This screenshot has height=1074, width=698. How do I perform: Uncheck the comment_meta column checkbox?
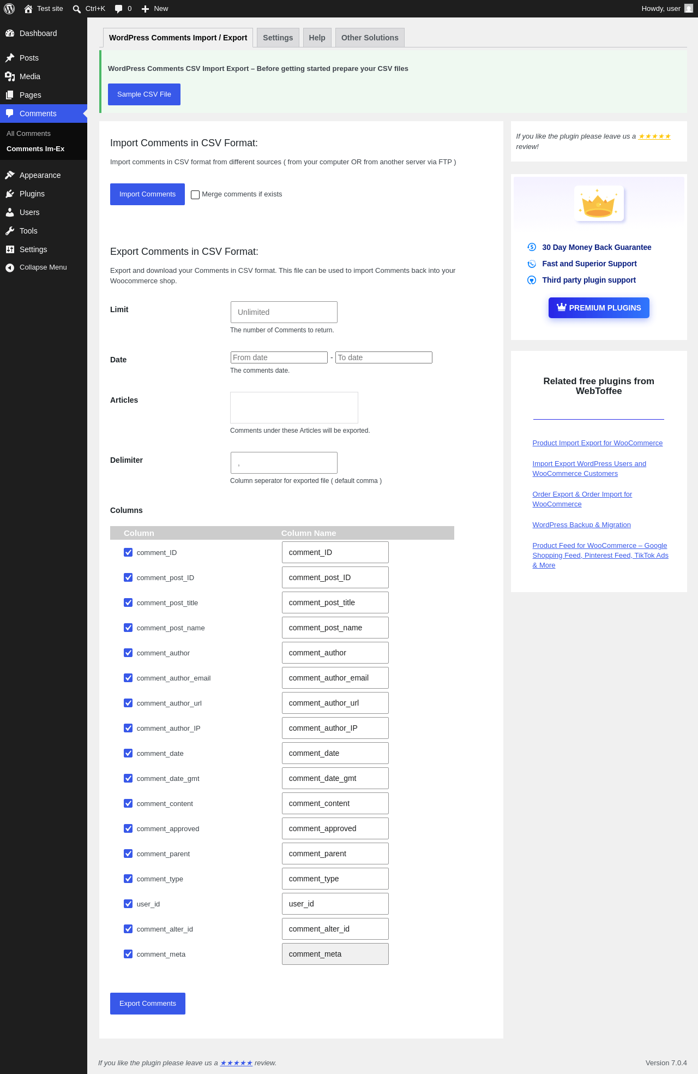[x=128, y=954]
